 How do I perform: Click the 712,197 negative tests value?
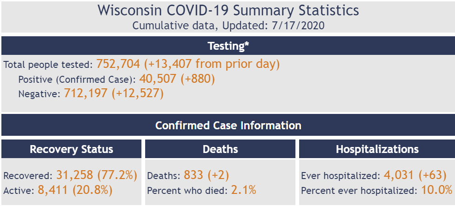coord(86,93)
